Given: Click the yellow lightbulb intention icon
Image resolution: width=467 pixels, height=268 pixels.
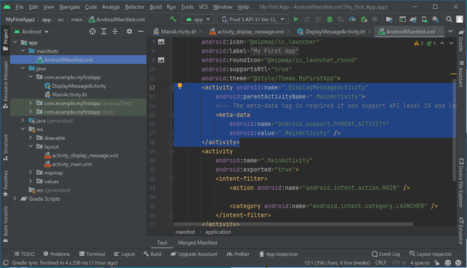Looking at the screenshot, I should pos(179,86).
